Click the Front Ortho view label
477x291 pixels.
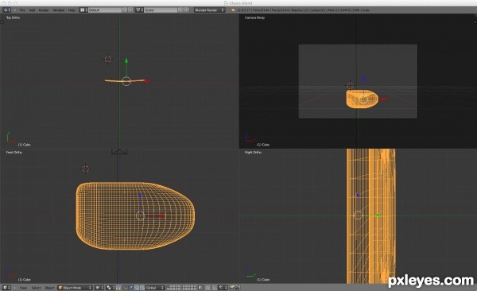[x=14, y=152]
